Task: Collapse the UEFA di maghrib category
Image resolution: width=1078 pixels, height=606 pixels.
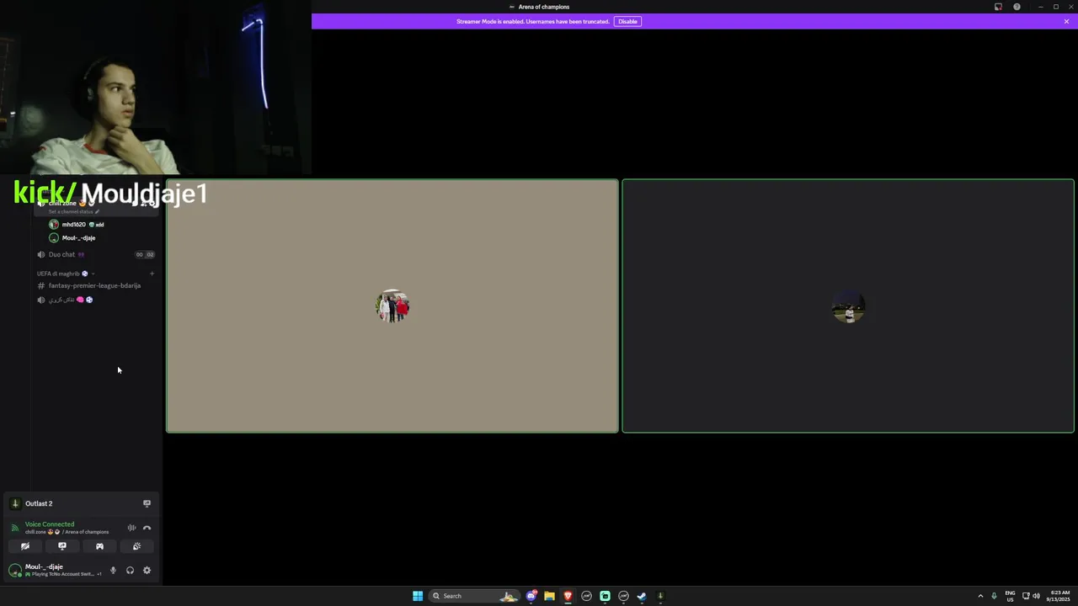Action: 64,274
